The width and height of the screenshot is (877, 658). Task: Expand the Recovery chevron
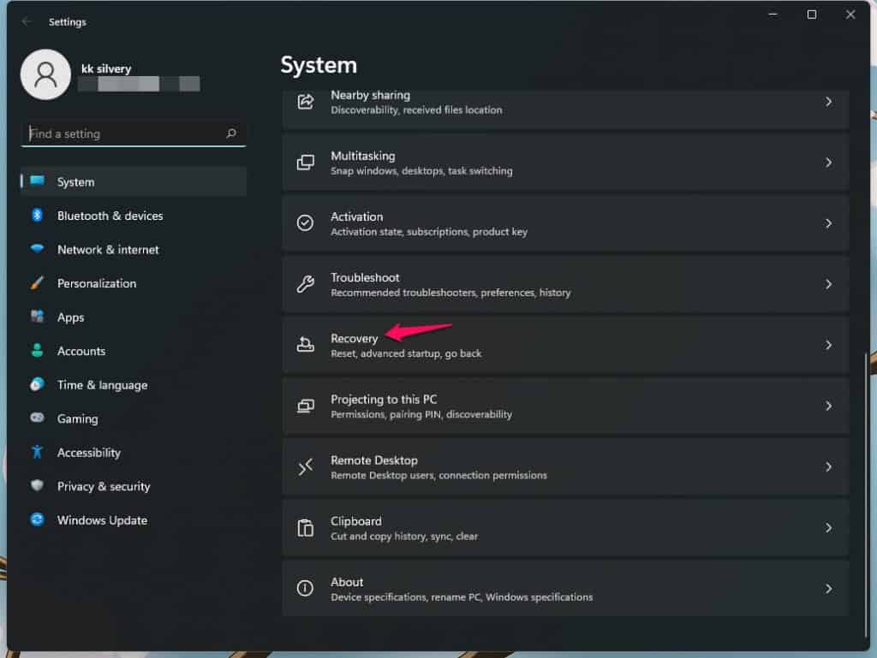828,345
